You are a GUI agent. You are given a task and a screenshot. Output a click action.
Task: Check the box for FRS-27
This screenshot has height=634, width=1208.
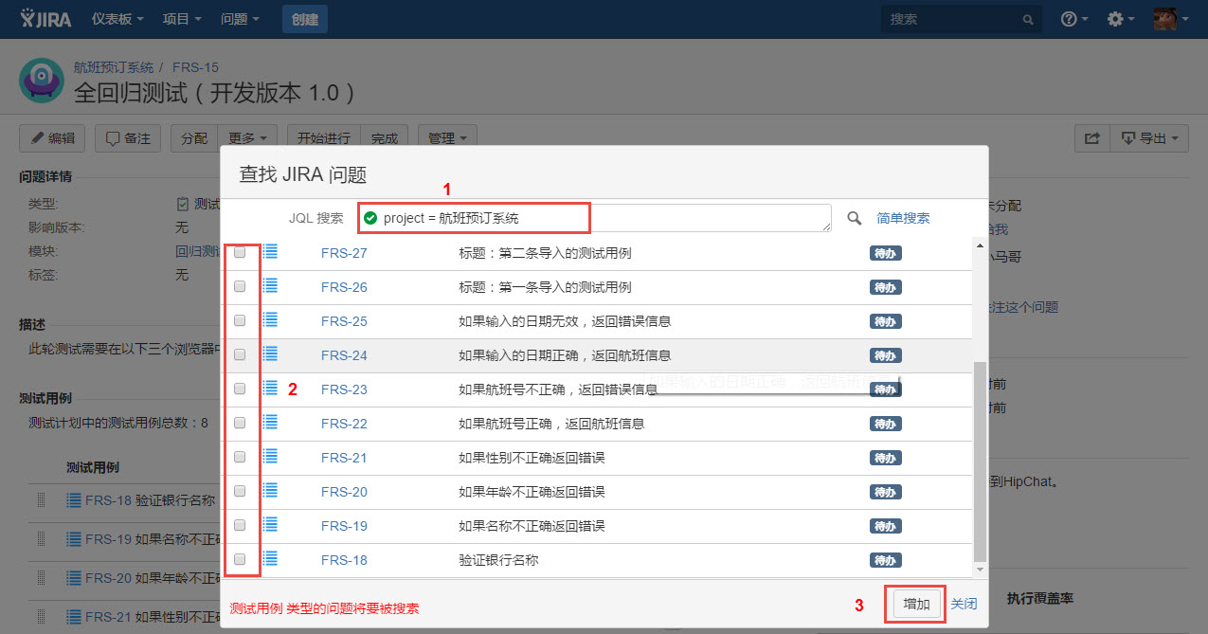point(240,253)
